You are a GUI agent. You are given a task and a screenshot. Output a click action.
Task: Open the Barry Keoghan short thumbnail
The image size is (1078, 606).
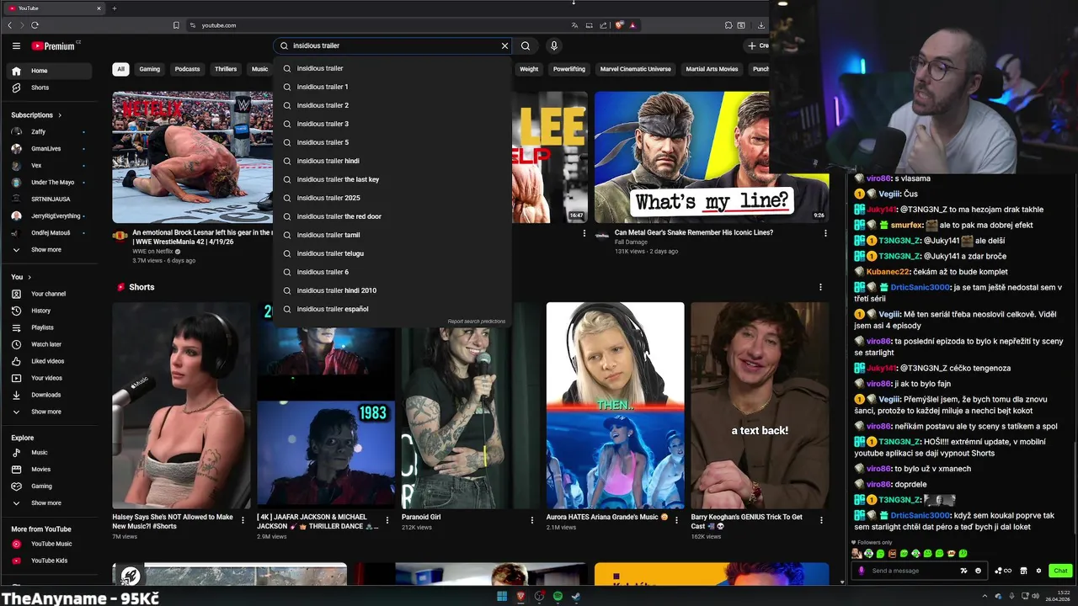click(760, 406)
